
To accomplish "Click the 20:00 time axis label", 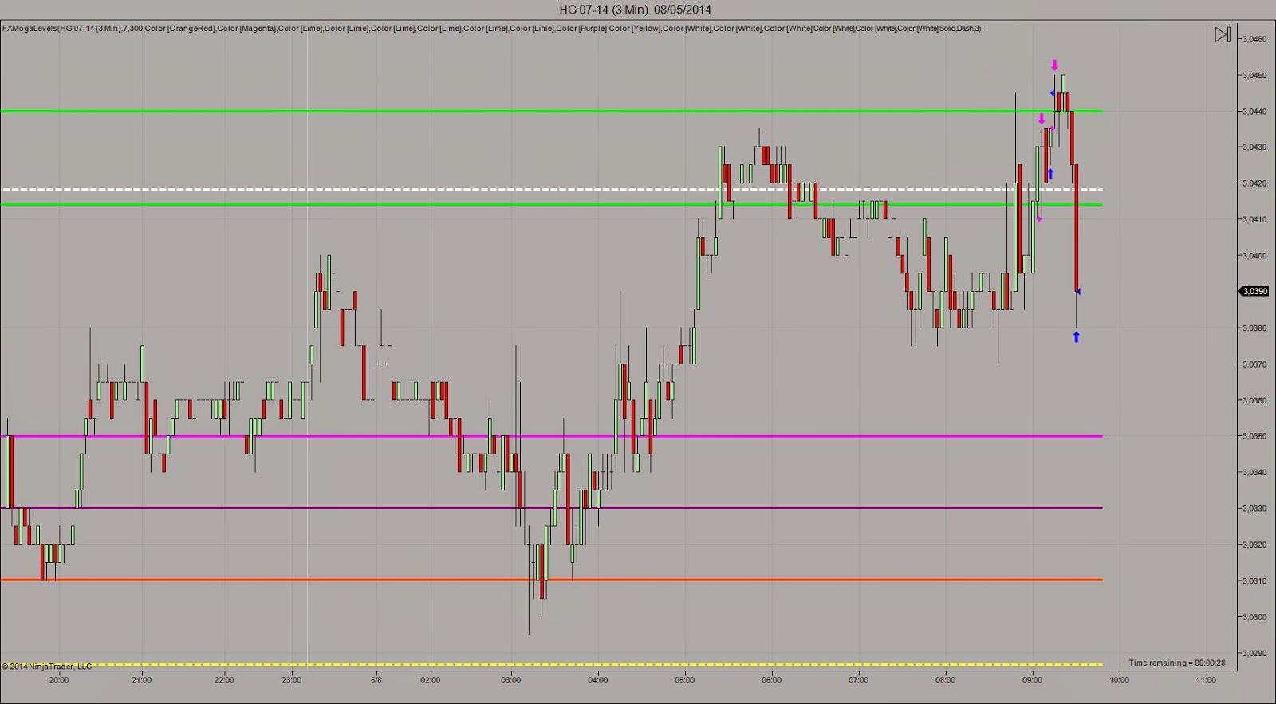I will [x=58, y=680].
